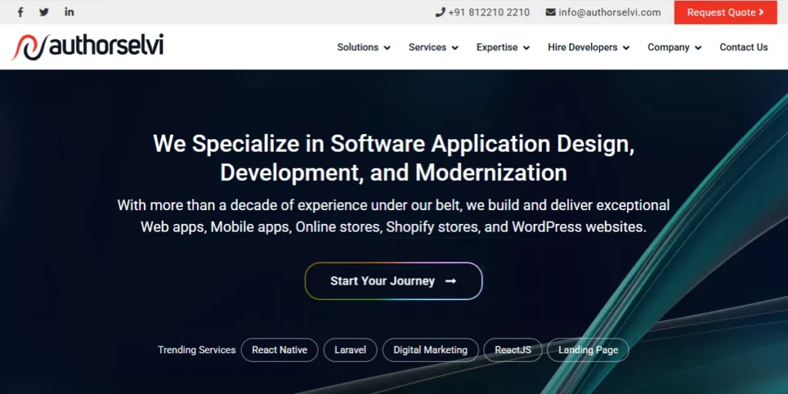Click the authorselvi logo
788x394 pixels.
click(88, 47)
